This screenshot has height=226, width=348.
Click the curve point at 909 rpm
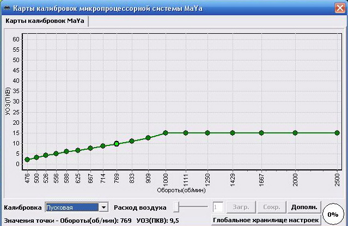pos(148,138)
